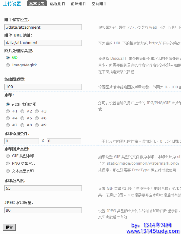Choose PNG 类型水印 option

click(8, 163)
